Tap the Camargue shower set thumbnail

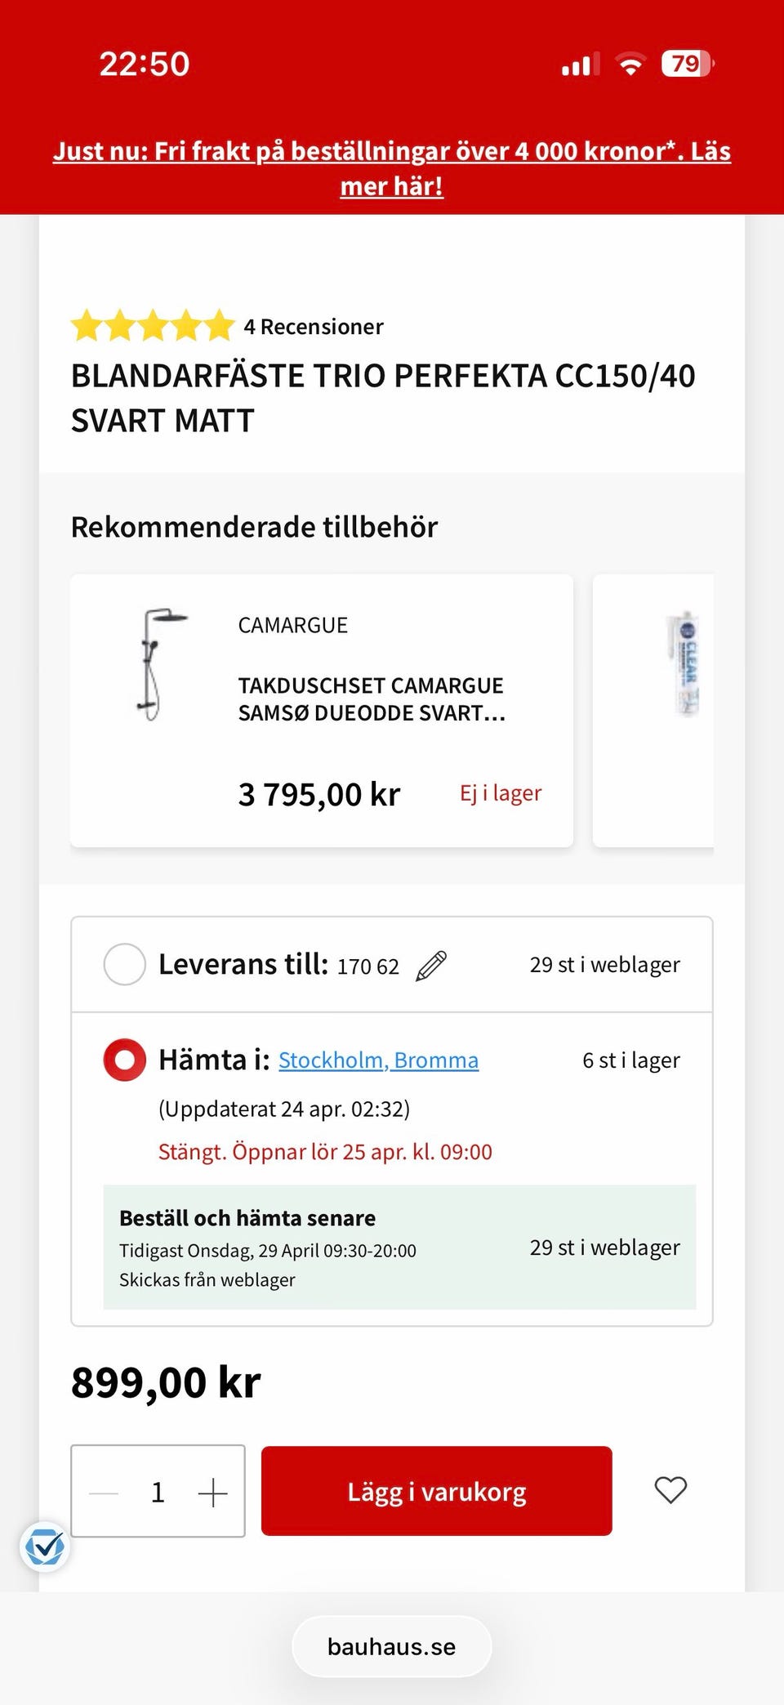click(x=154, y=665)
